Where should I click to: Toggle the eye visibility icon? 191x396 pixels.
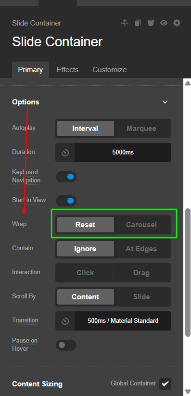point(164,23)
